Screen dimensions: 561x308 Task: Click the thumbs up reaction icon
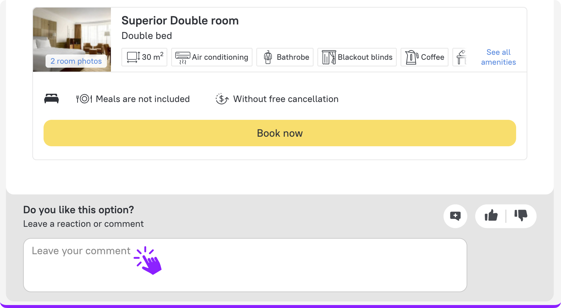(491, 216)
